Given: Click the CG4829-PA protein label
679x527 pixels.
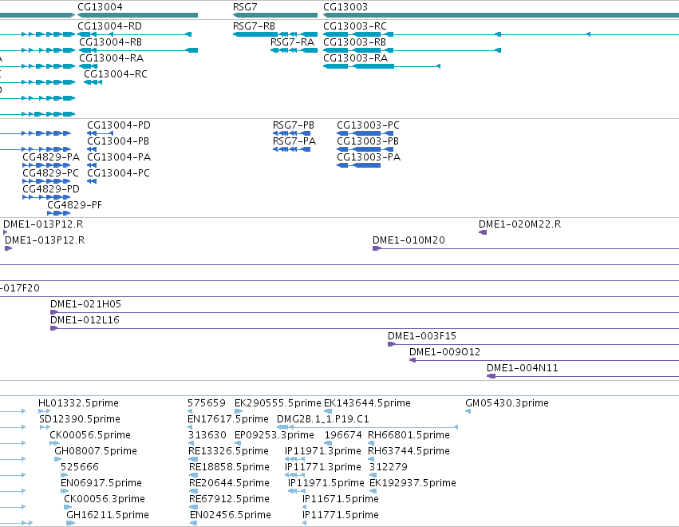Looking at the screenshot, I should pos(51,157).
